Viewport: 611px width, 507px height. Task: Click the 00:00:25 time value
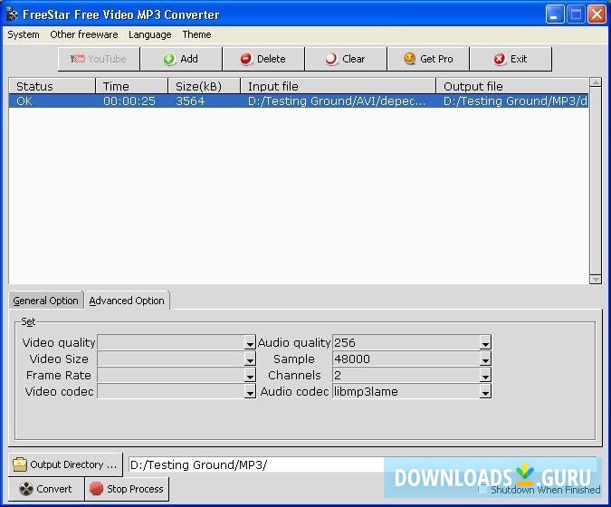click(129, 101)
